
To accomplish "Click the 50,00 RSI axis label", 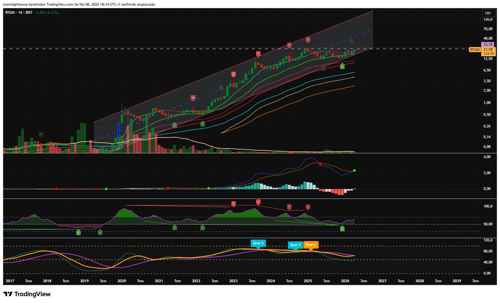I will coord(488,224).
